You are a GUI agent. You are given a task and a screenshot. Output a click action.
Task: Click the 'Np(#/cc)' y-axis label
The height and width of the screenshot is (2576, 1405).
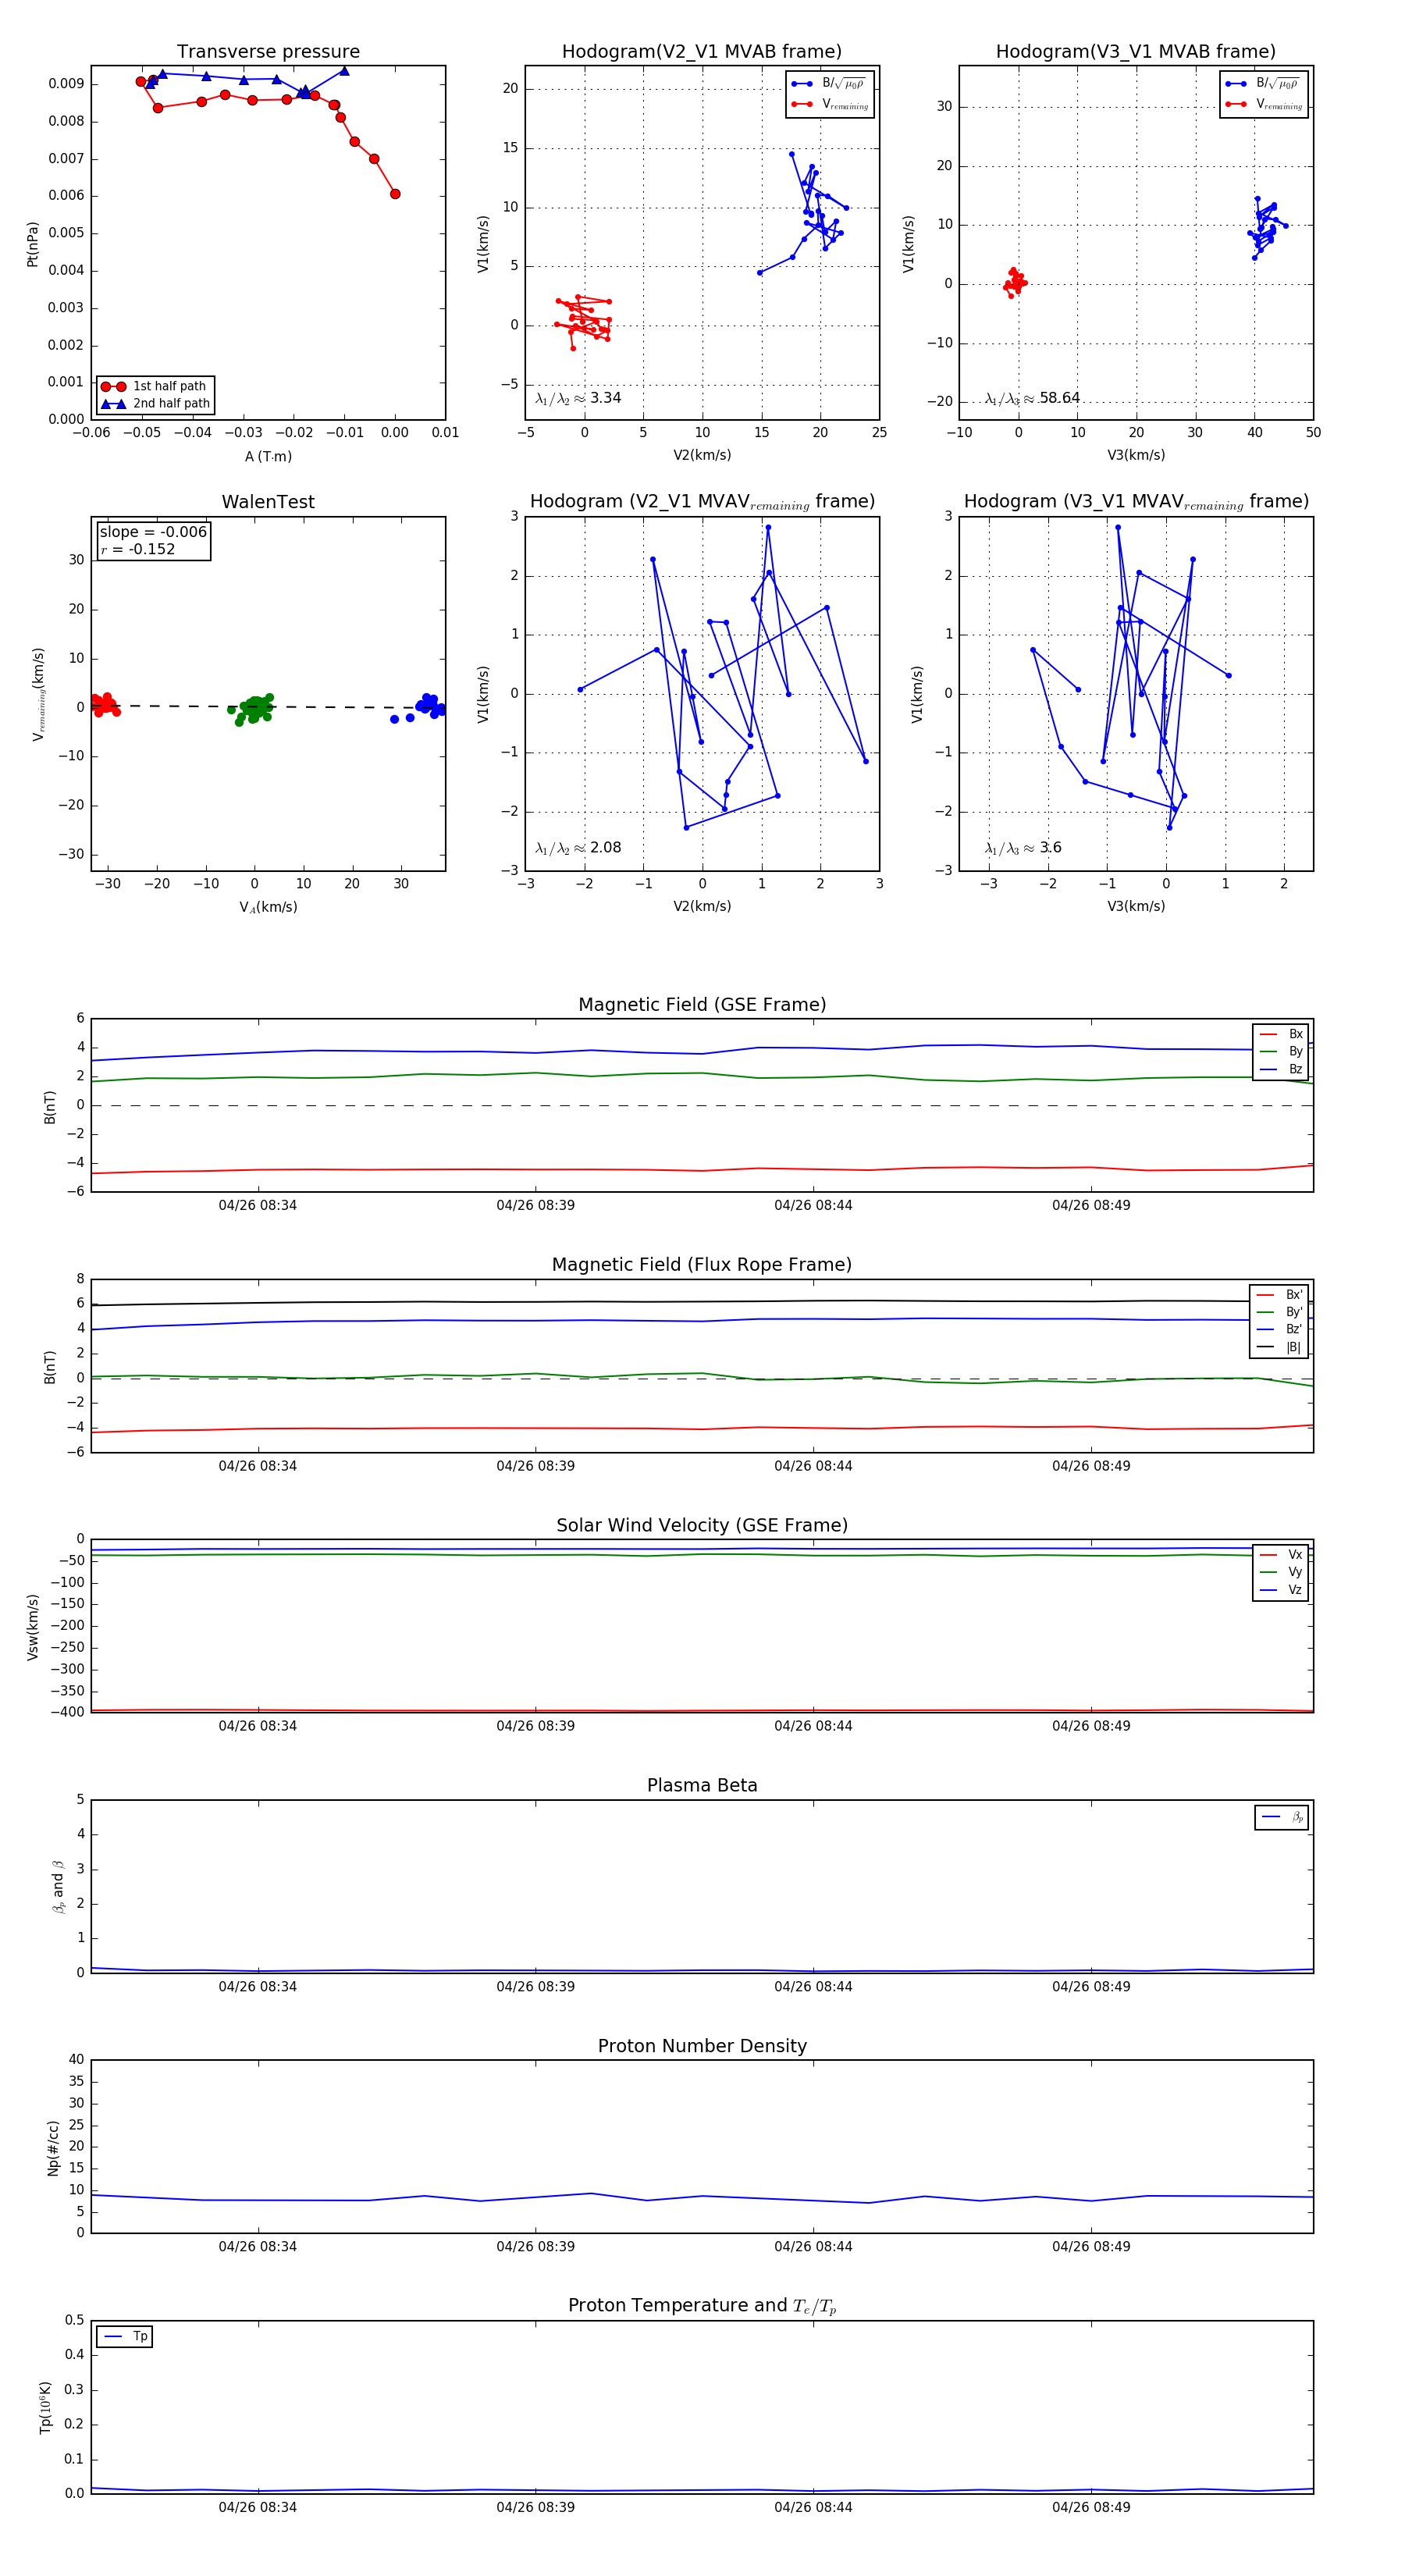(53, 2147)
